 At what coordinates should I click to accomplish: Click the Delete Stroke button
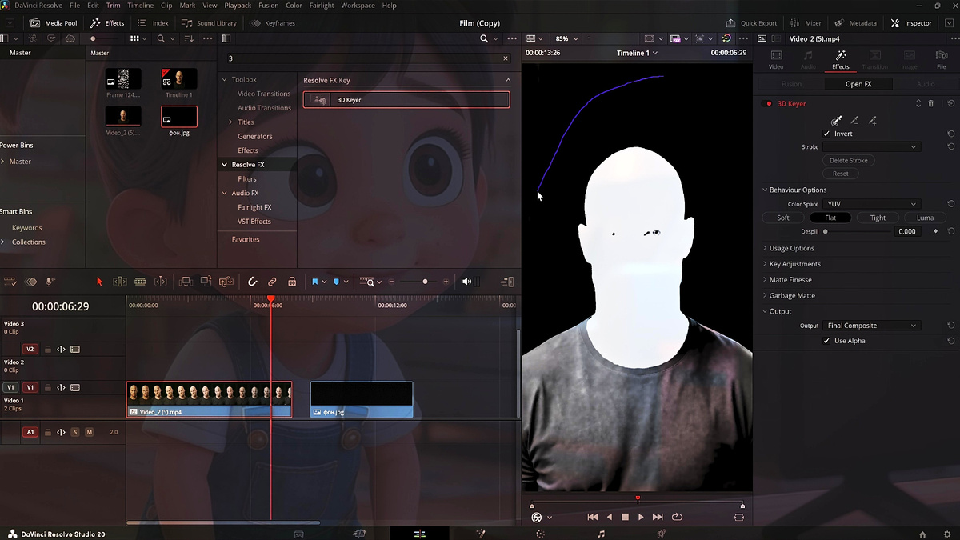point(848,160)
